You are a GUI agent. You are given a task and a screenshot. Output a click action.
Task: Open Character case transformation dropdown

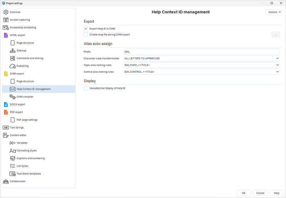(201, 58)
